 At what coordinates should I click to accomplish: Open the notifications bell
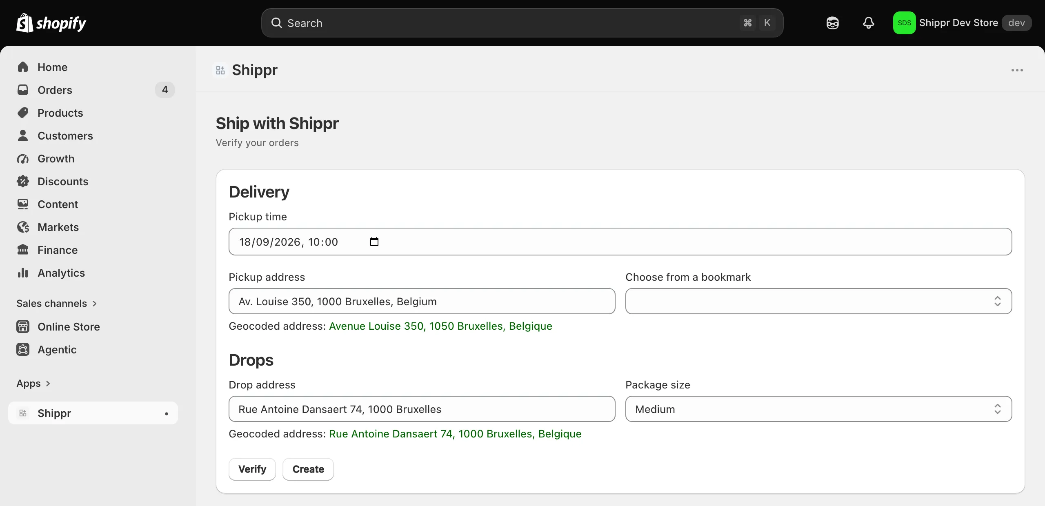tap(868, 23)
